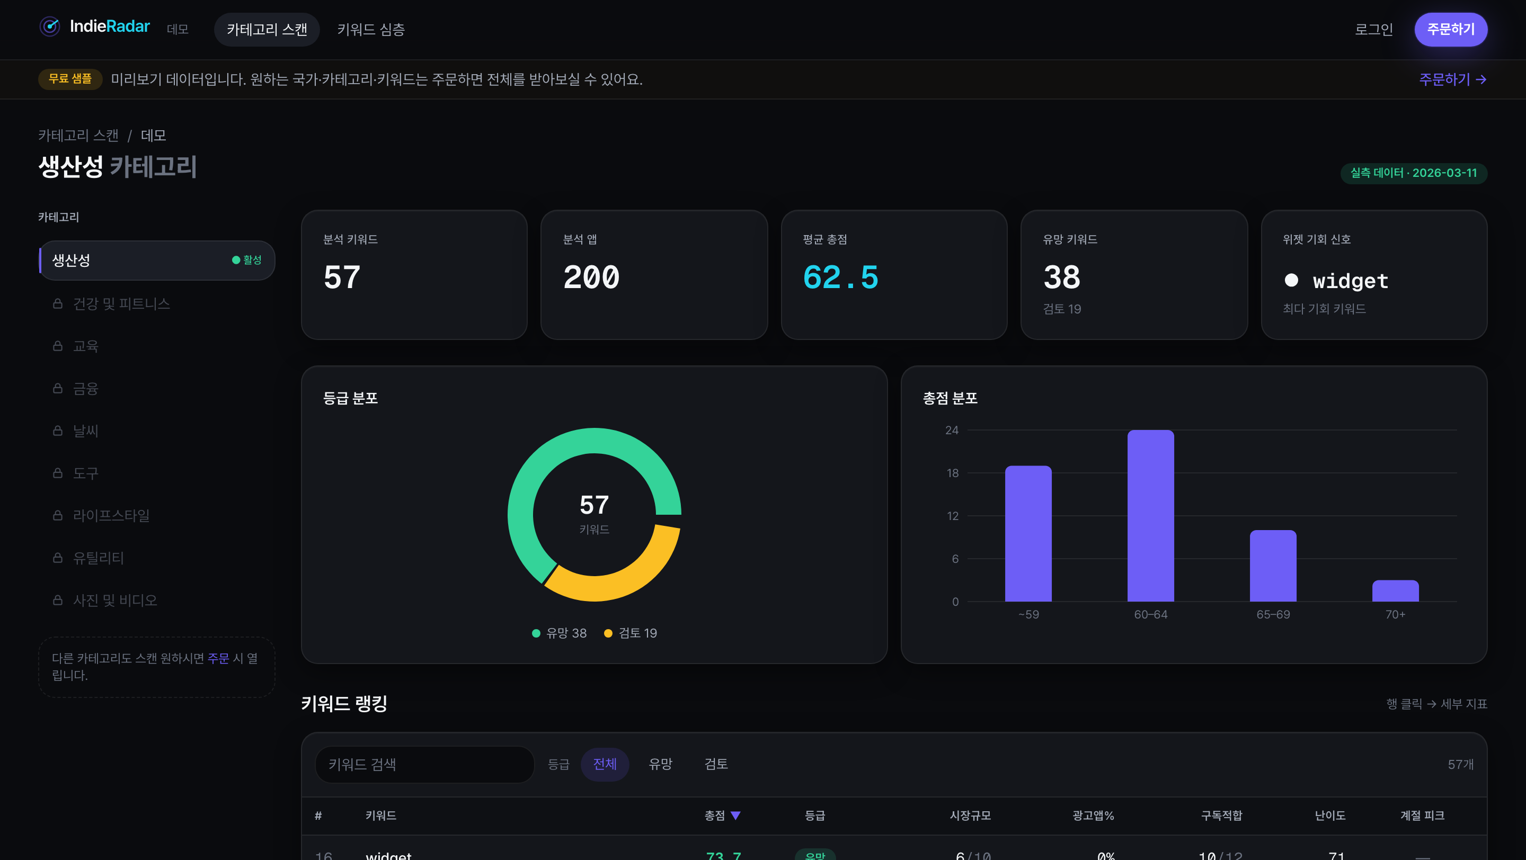The image size is (1526, 860).
Task: Click the 평균 총점 62.5 value
Action: pos(840,277)
